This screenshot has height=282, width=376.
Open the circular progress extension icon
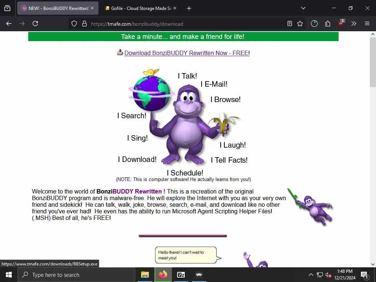click(314, 23)
